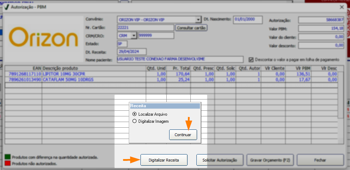This screenshot has width=350, height=170.
Task: Click the Digitalizar Receita button
Action: (x=164, y=160)
